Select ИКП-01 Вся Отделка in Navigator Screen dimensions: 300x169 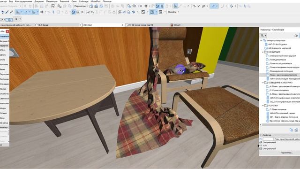pos(277,45)
